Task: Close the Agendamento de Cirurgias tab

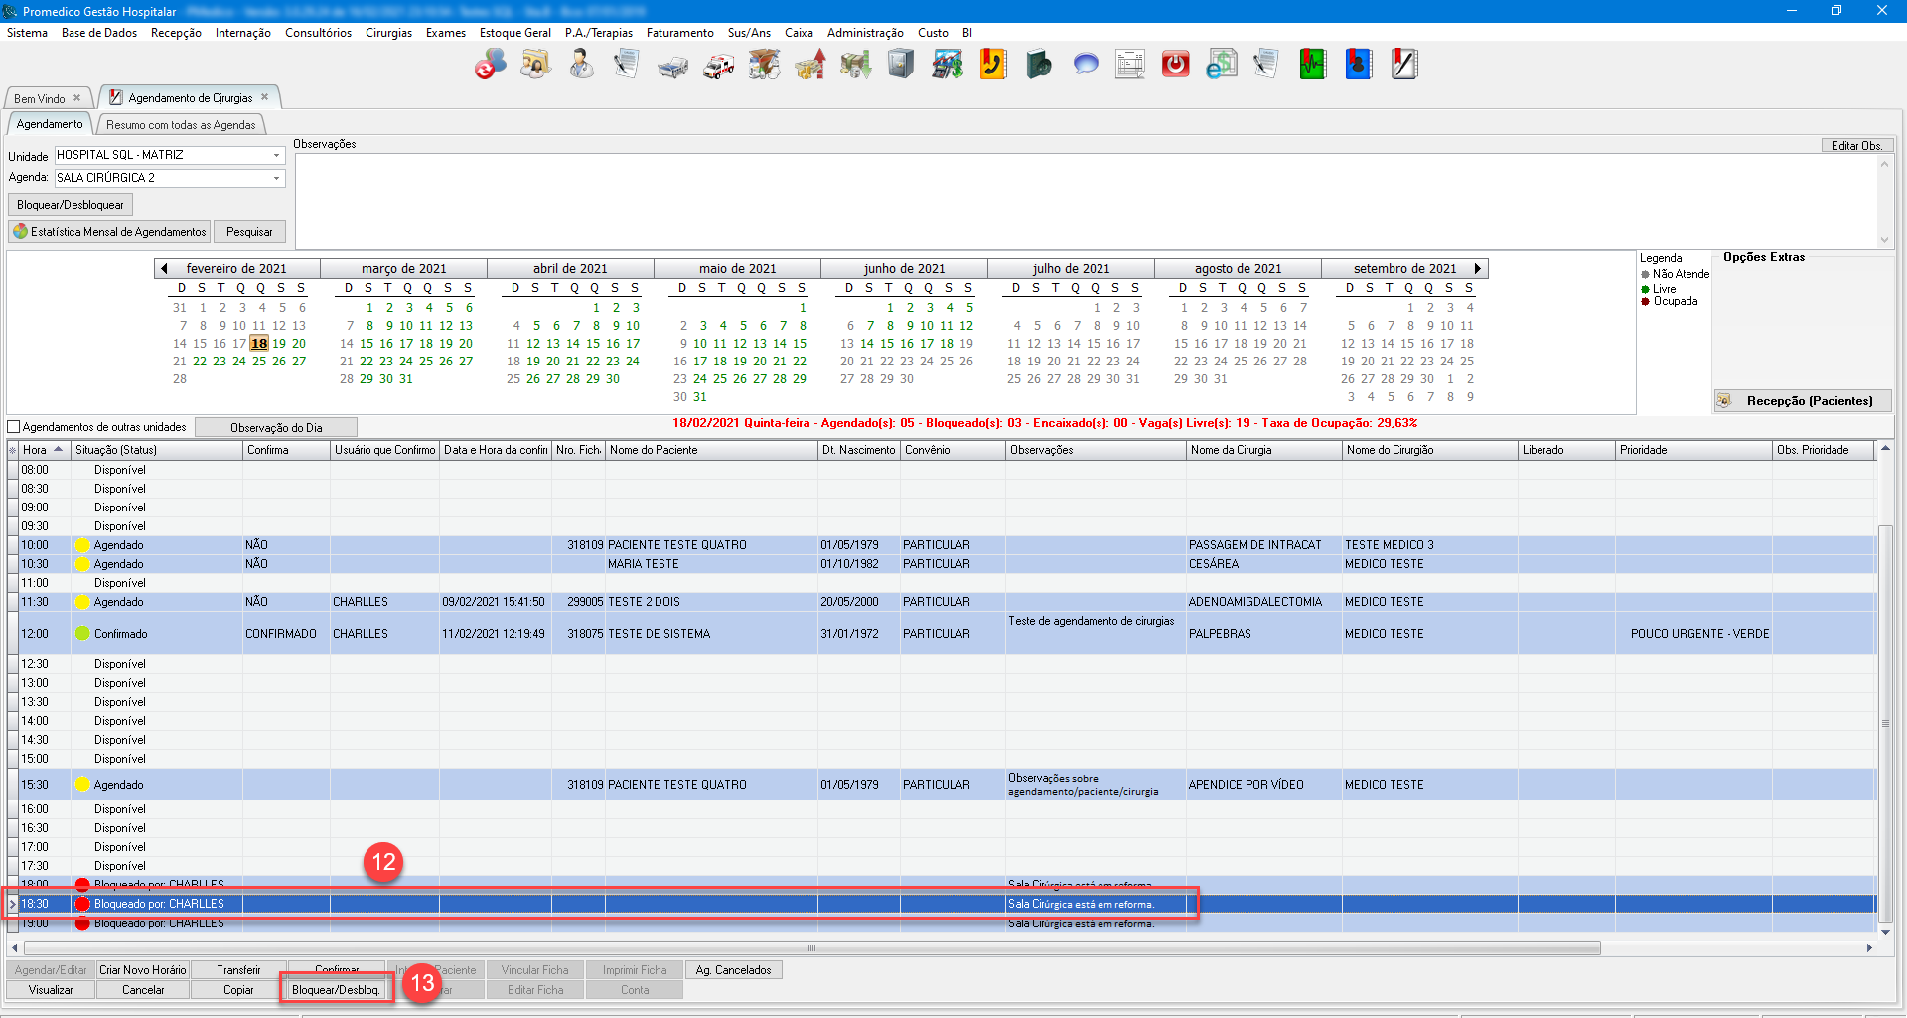Action: [265, 97]
